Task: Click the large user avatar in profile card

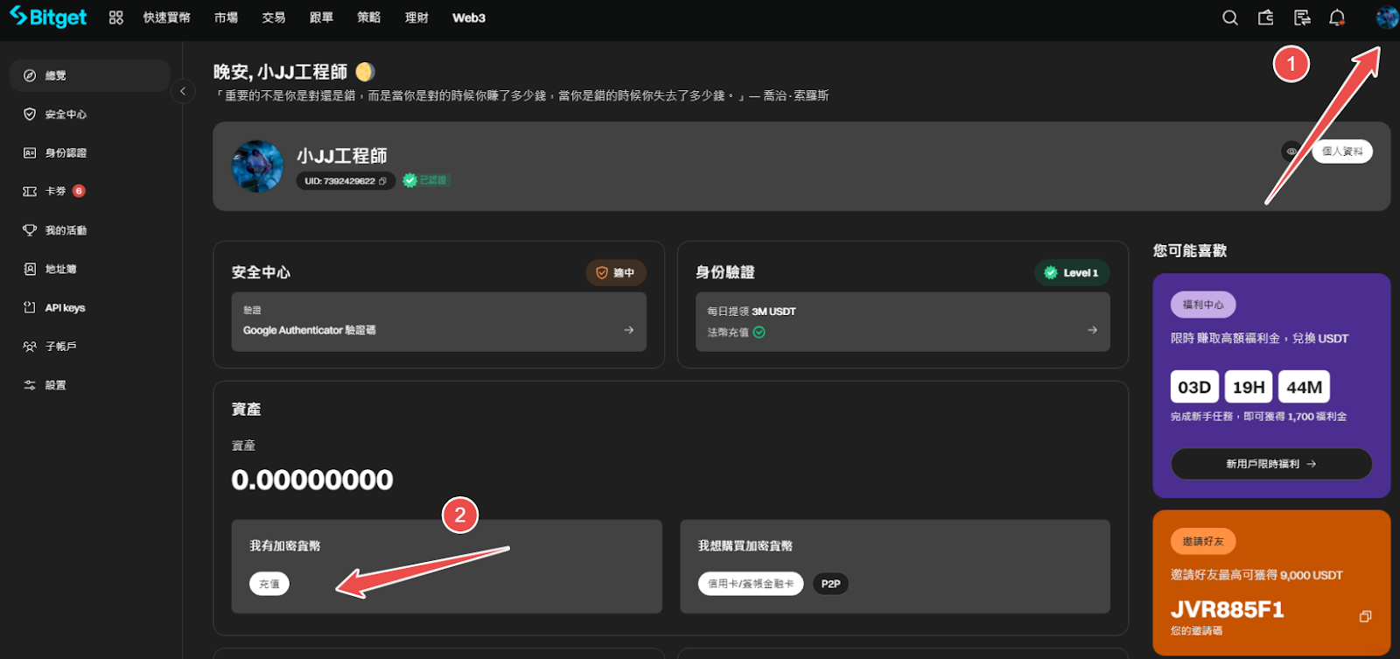Action: point(257,166)
